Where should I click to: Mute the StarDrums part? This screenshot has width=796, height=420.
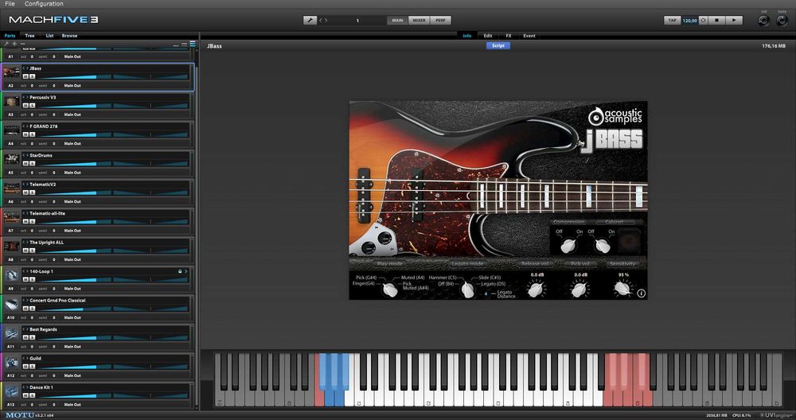[25, 163]
